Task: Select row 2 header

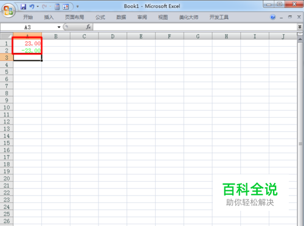Action: [x=7, y=50]
